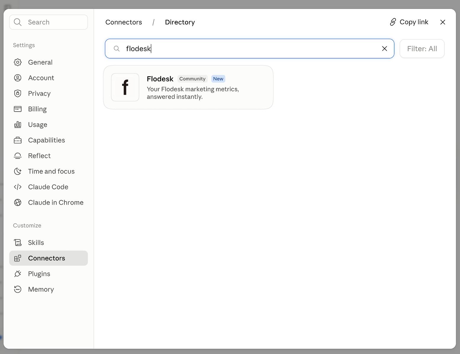Click the Memory icon in sidebar
460x354 pixels.
[18, 289]
